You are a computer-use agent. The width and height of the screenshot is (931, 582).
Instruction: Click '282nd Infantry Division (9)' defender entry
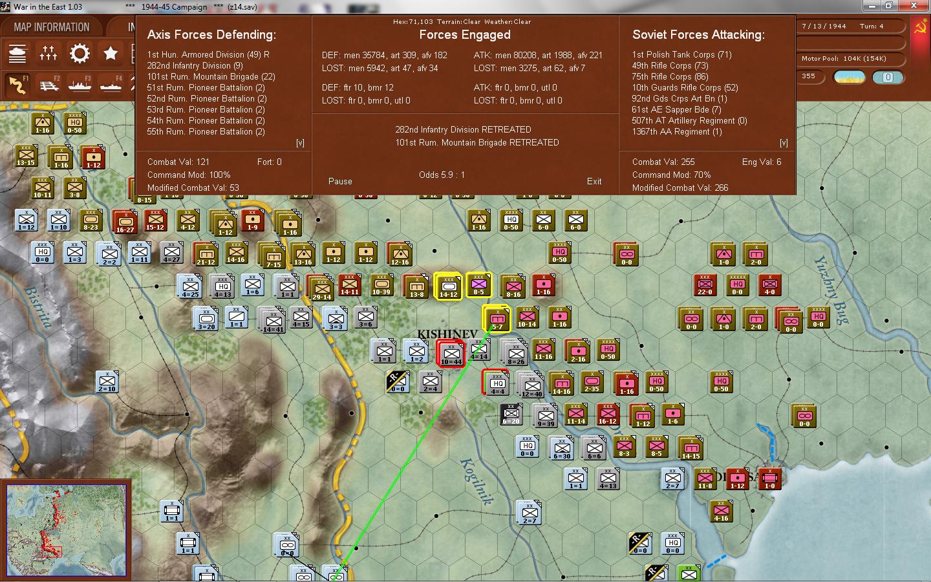(195, 66)
